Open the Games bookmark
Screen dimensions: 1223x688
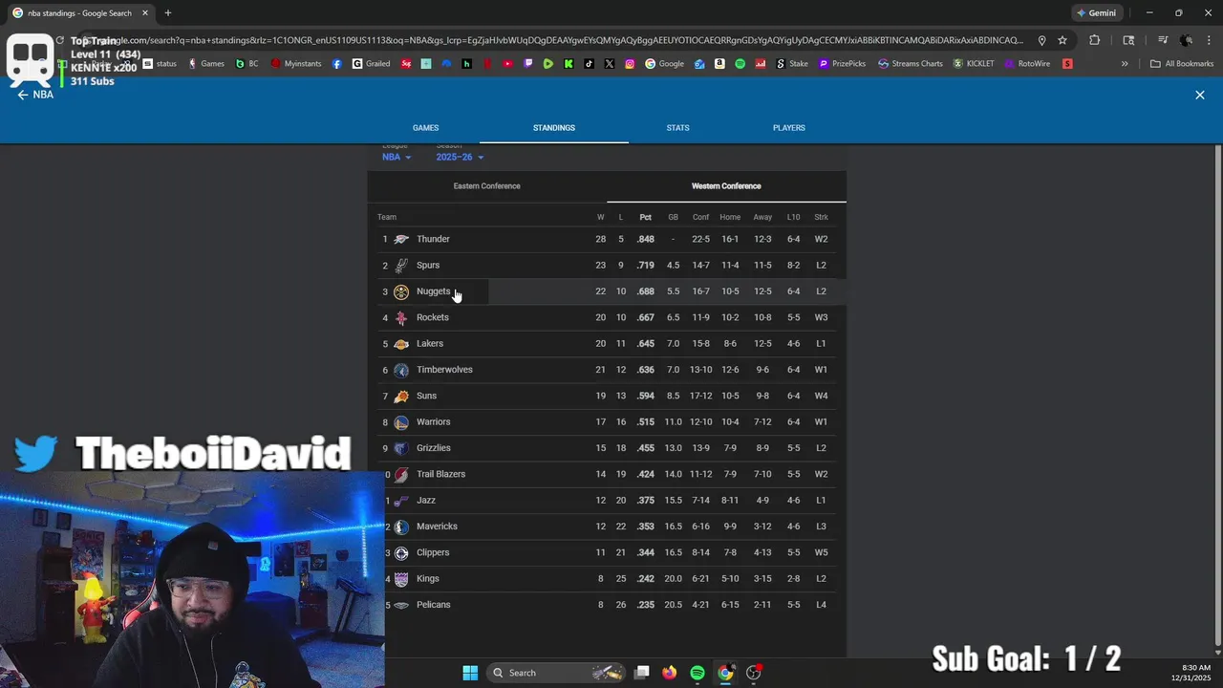coord(206,64)
